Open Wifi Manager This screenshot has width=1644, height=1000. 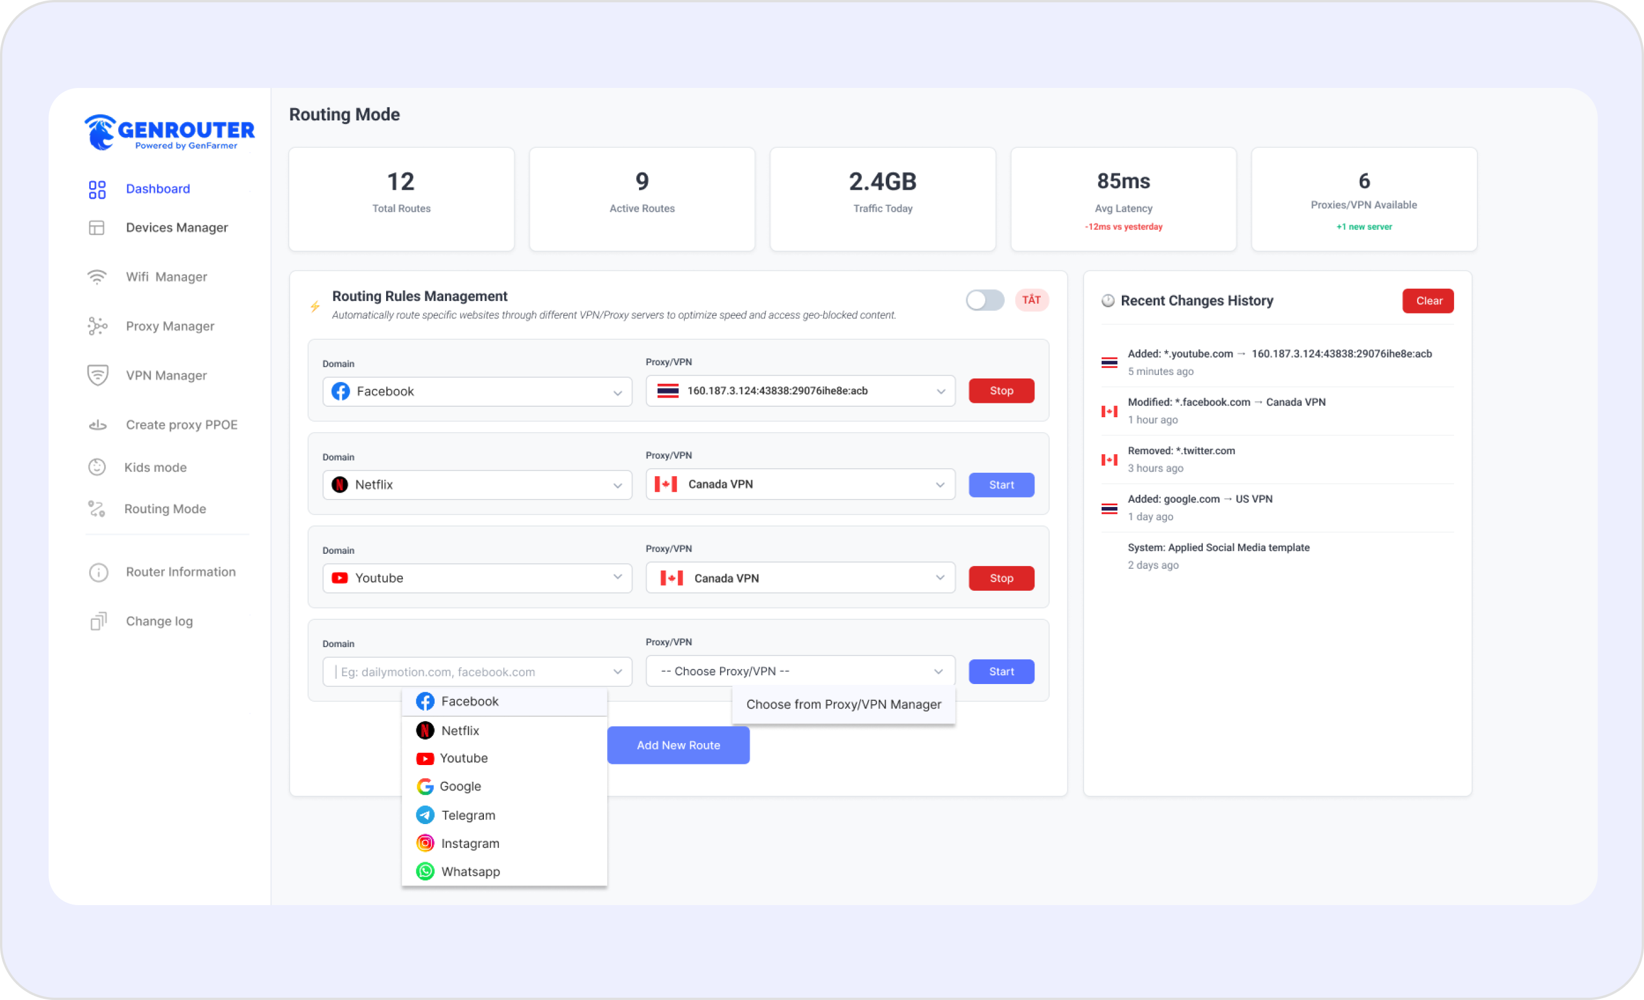(x=166, y=276)
